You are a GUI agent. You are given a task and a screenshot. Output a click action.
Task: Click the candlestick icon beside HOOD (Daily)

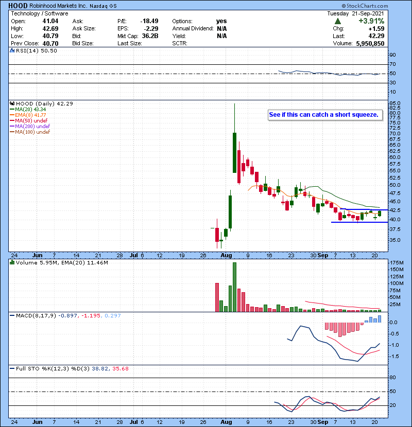click(x=12, y=103)
